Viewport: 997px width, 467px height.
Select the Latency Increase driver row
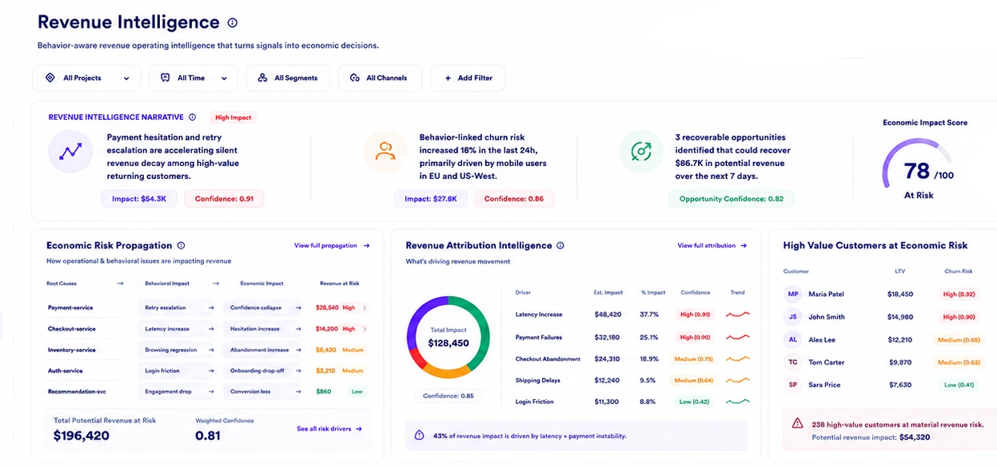pos(632,315)
